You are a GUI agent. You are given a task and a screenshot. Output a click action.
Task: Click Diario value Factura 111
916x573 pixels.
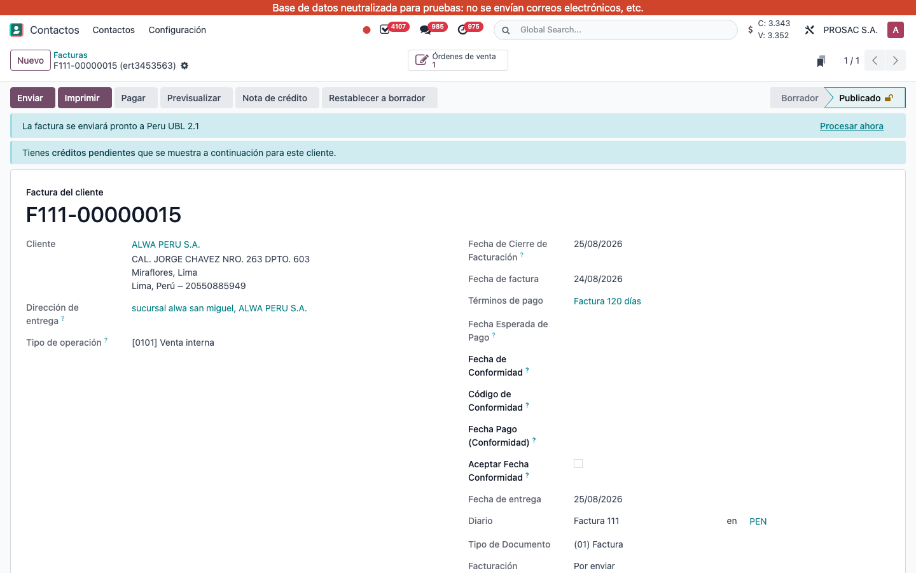click(597, 521)
